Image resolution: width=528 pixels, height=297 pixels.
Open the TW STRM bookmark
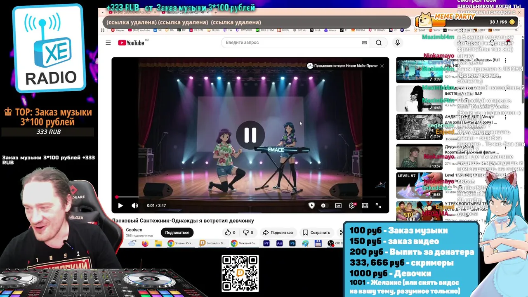pyautogui.click(x=245, y=30)
